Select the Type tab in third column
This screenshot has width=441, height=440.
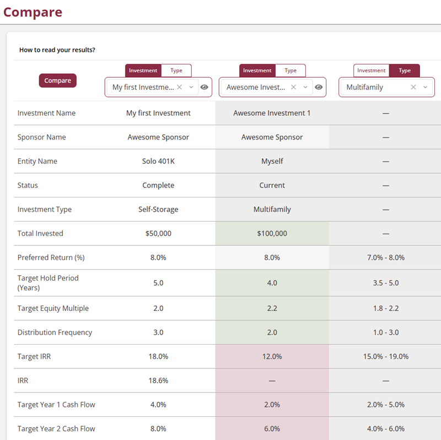[405, 71]
